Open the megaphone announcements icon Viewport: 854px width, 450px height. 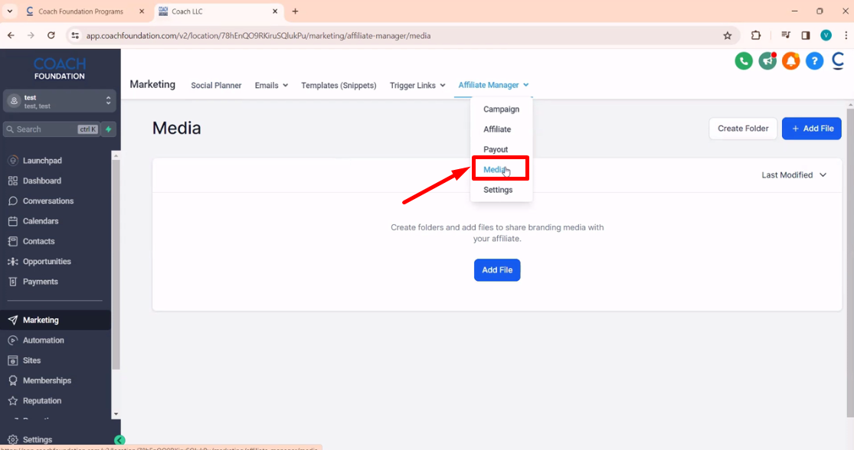coord(767,61)
